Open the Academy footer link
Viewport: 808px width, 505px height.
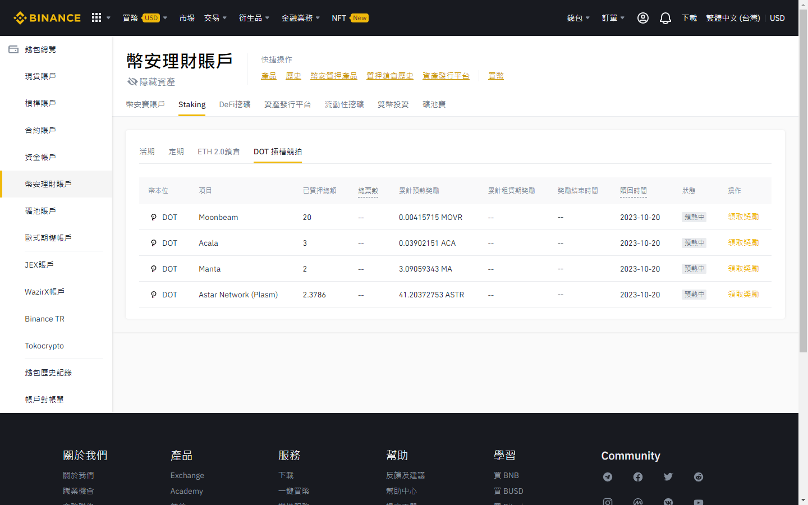click(x=187, y=491)
